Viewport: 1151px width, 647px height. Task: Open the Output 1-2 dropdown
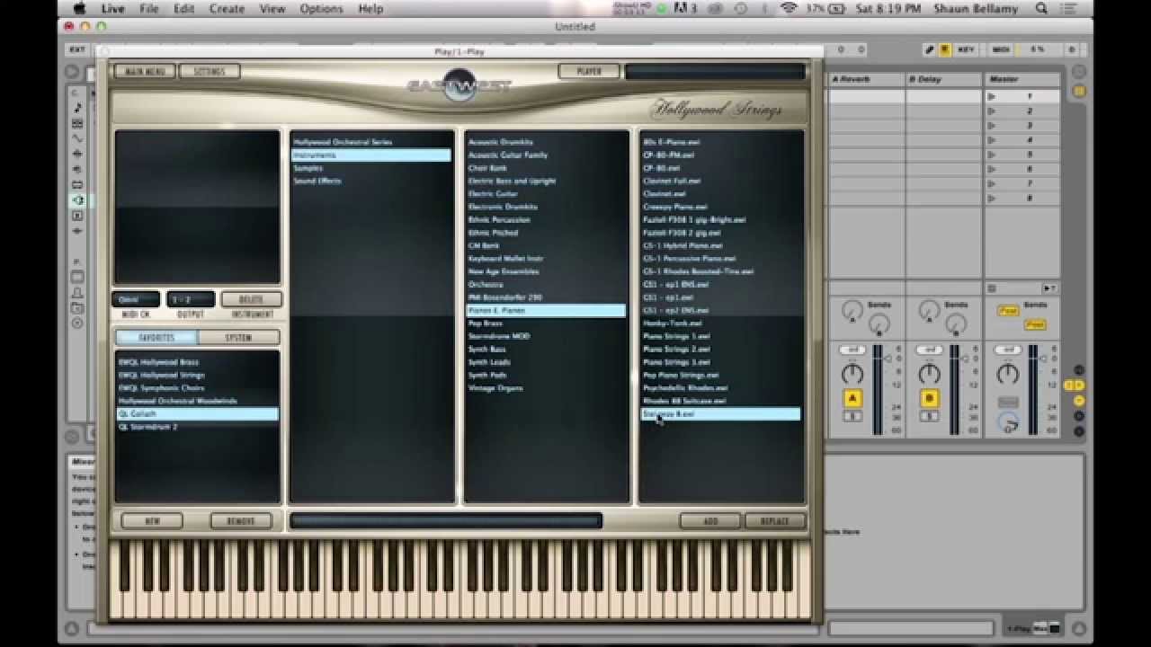tap(191, 299)
